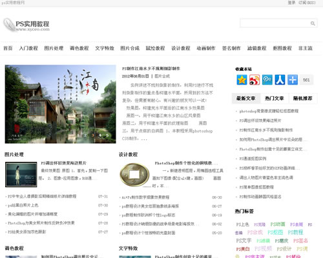Select slide 5 on the featured slideshow
Screen dimensions: 323x258
[107, 135]
